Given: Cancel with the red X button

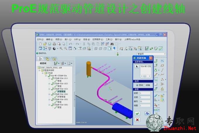Looking at the screenshot, I should (137, 120).
